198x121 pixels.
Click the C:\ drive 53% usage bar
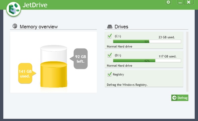pos(147,42)
